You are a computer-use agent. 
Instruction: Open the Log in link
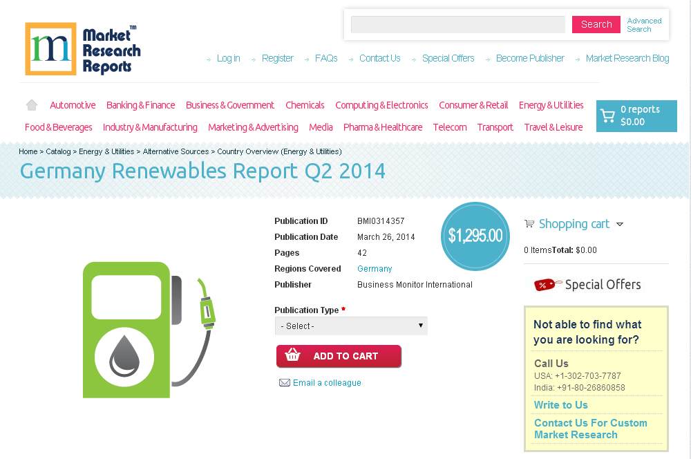pos(228,58)
